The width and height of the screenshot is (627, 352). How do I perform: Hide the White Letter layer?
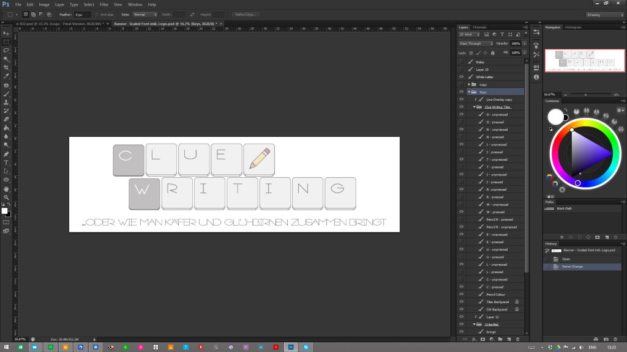click(461, 77)
